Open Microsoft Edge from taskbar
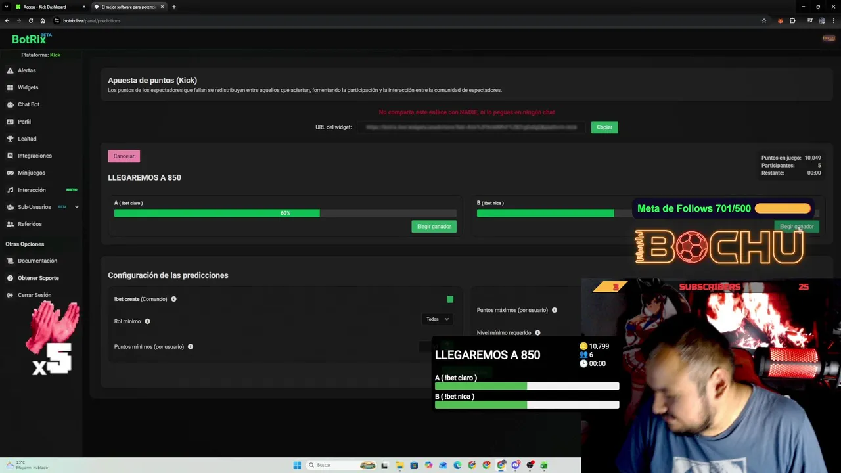Screen dimensions: 841x473 pos(457,465)
